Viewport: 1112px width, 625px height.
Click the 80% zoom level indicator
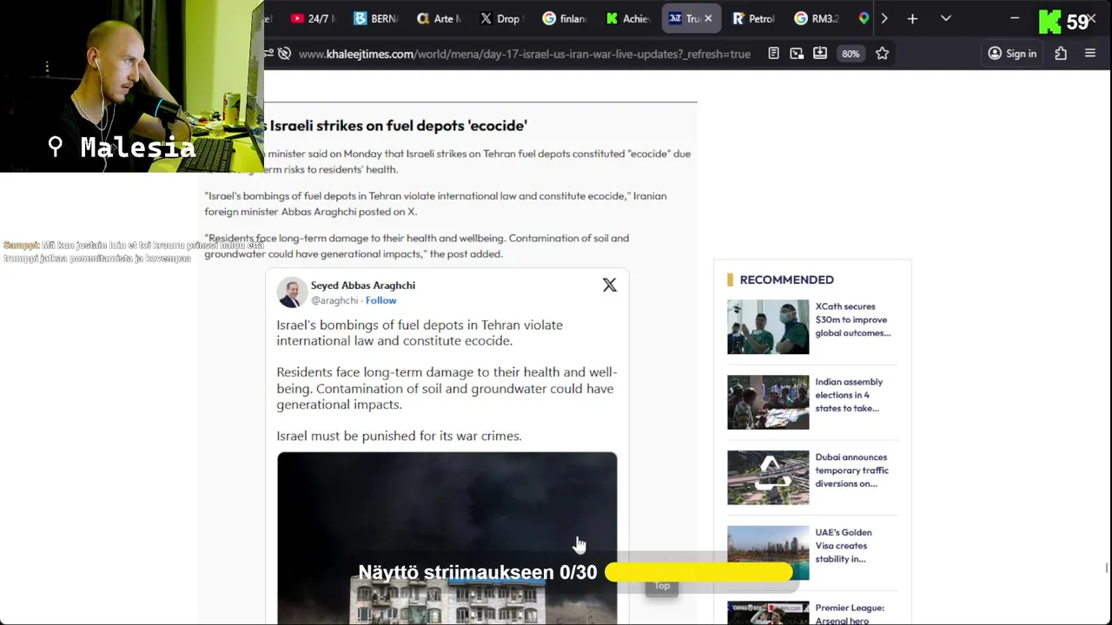851,54
